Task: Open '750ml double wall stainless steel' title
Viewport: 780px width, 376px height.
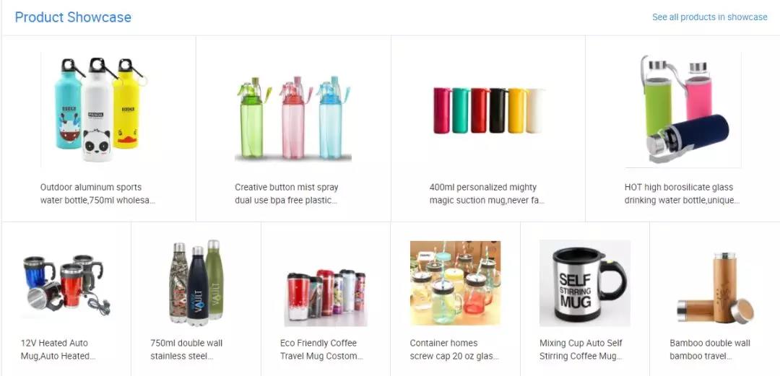Action: point(186,349)
